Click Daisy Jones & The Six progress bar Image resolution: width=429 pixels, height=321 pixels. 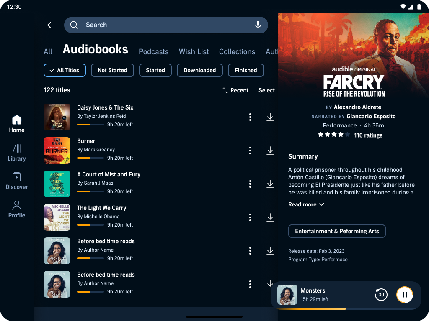click(90, 125)
